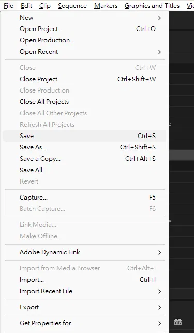Open the Graphics and Titles menu

coord(152,6)
